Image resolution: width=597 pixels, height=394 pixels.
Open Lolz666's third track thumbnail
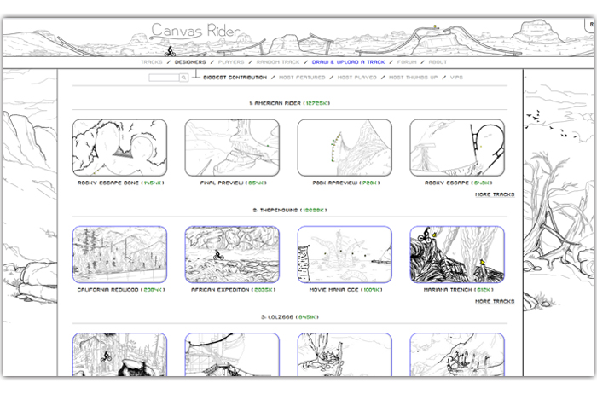[345, 355]
